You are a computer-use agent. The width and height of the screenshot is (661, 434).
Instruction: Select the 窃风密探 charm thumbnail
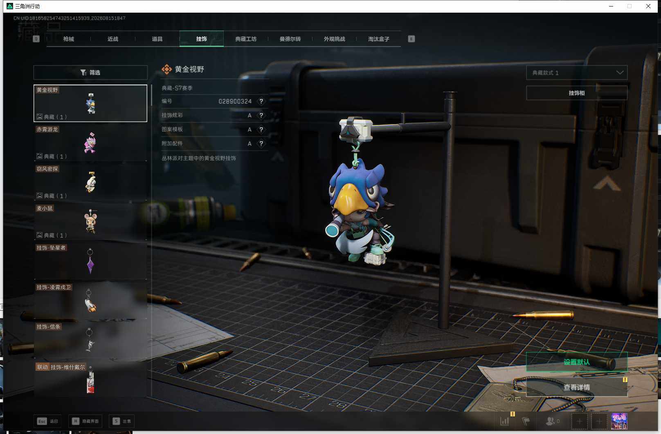coord(90,182)
